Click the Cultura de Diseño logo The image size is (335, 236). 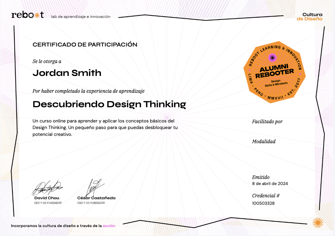(x=310, y=17)
